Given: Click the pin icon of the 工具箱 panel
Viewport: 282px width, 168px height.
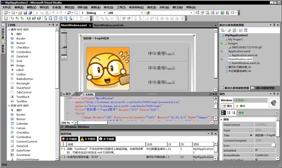Looking at the screenshot, I should (53, 25).
